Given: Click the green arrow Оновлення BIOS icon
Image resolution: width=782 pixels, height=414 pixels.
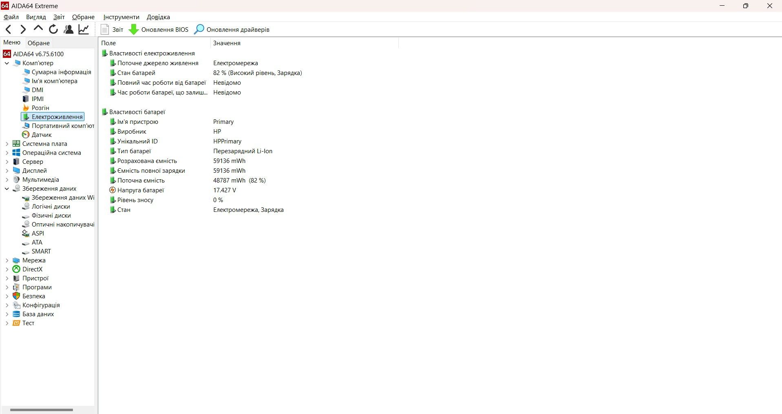Looking at the screenshot, I should pyautogui.click(x=134, y=29).
